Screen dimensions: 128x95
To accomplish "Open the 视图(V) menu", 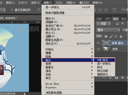I will tap(71, 3).
